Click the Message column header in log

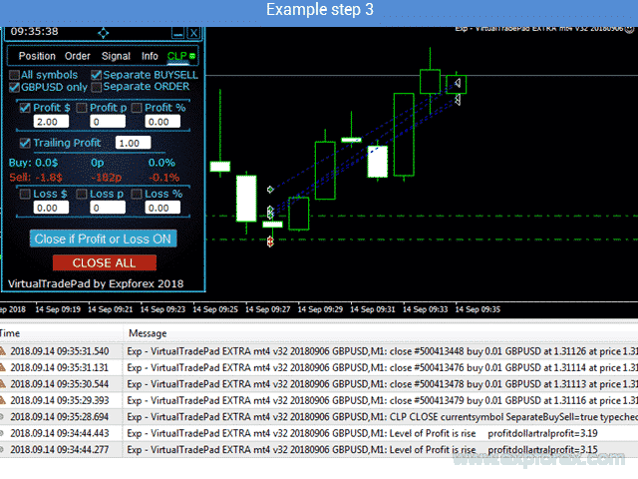147,333
